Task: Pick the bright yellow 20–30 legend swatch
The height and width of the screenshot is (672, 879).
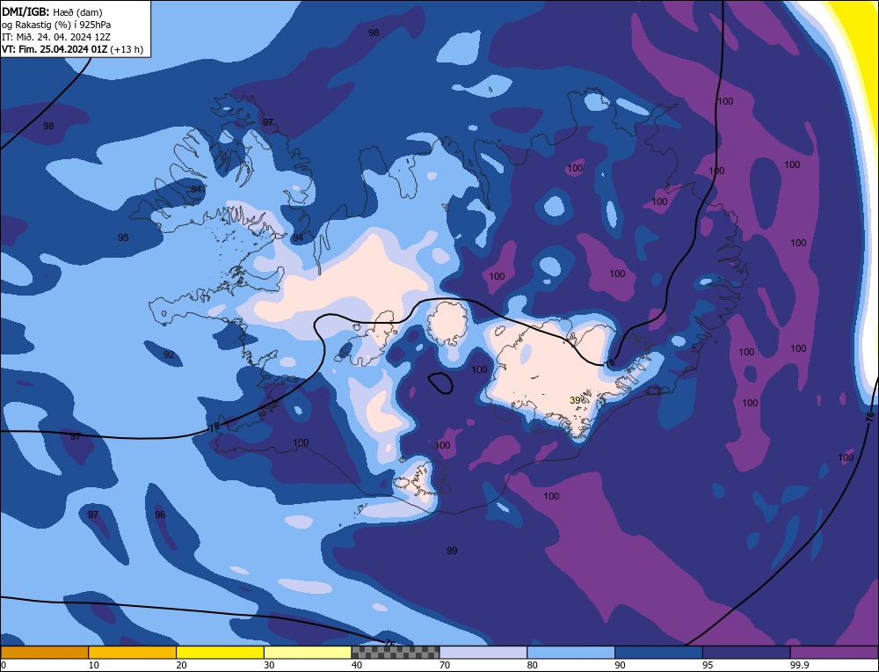Action: [x=220, y=653]
